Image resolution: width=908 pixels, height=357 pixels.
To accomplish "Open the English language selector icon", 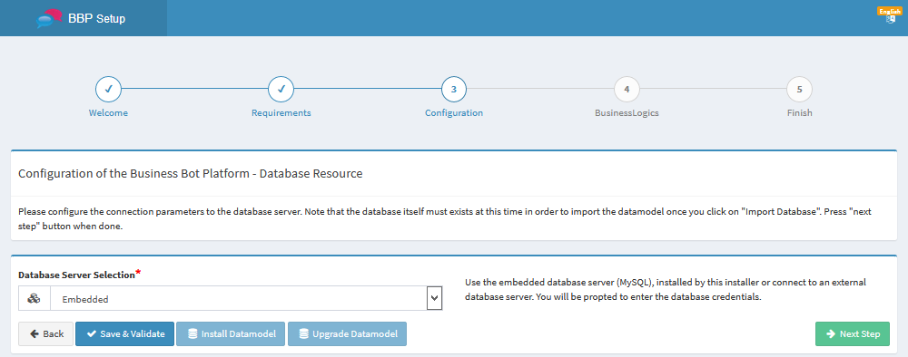I will coord(890,15).
